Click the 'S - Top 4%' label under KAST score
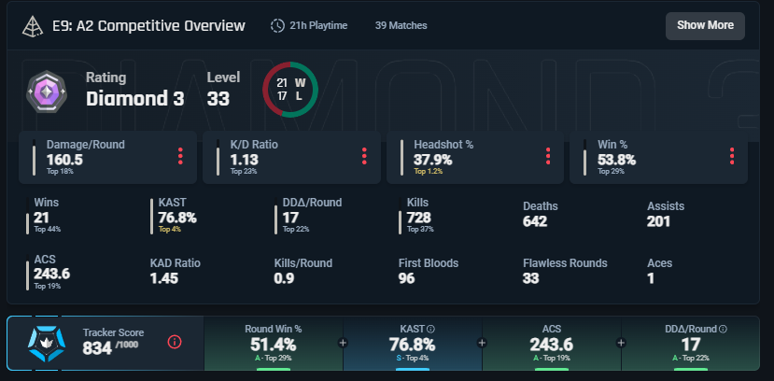 pos(412,358)
